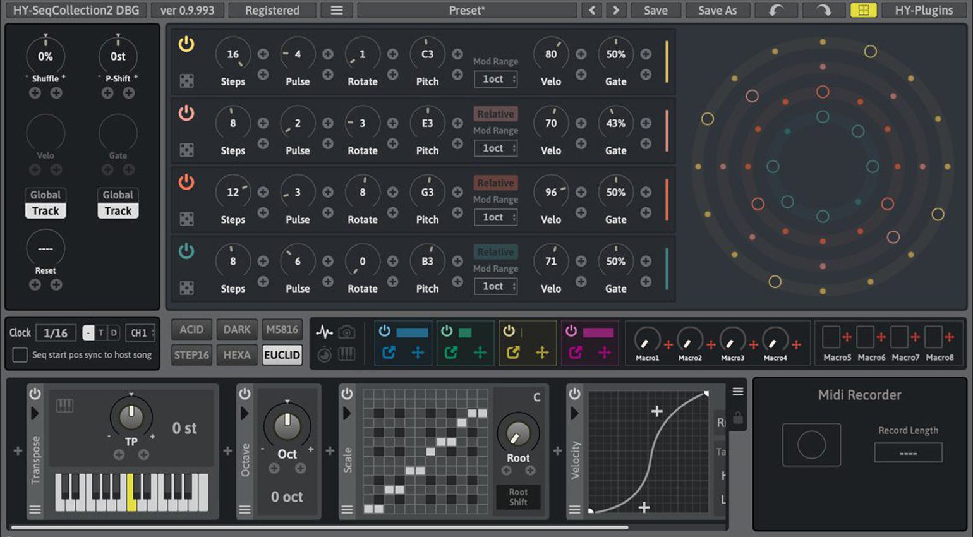973x537 pixels.
Task: Click the Save As button
Action: click(717, 10)
